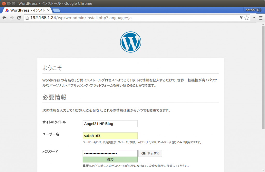Go forward to the next page
The height and width of the screenshot is (172, 265).
tap(12, 18)
